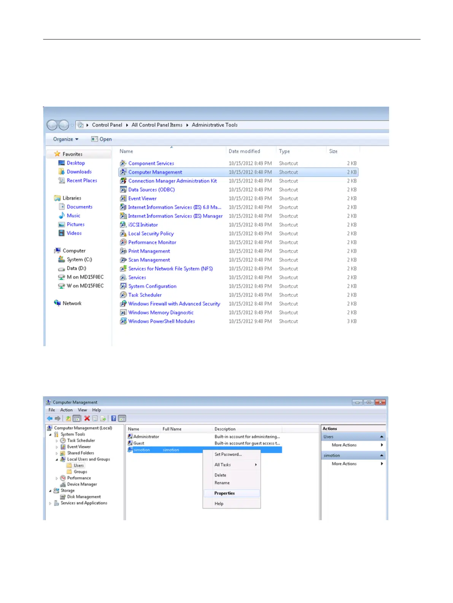
Task: Click the Export List toolbar icon
Action: click(103, 418)
